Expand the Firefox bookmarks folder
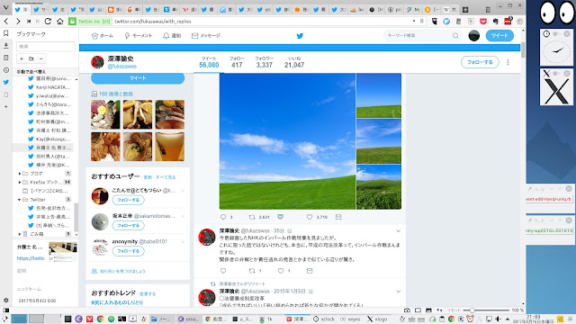The width and height of the screenshot is (576, 324). tap(20, 182)
